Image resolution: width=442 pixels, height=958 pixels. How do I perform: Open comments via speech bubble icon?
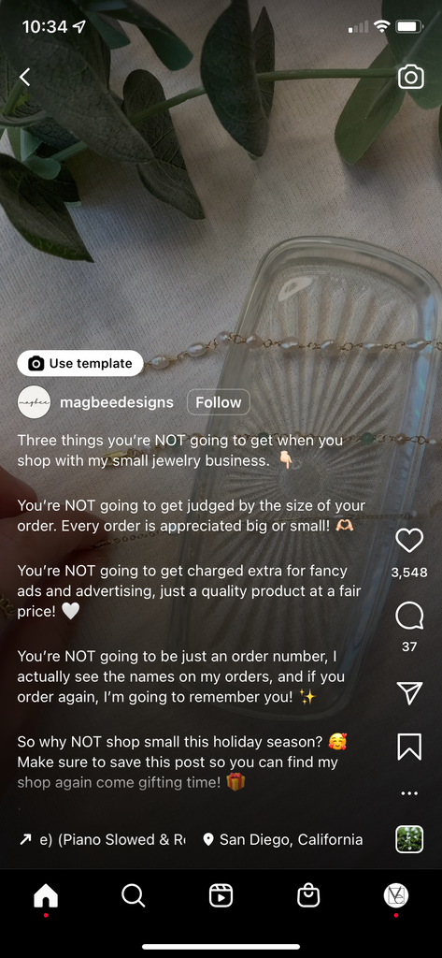(409, 616)
